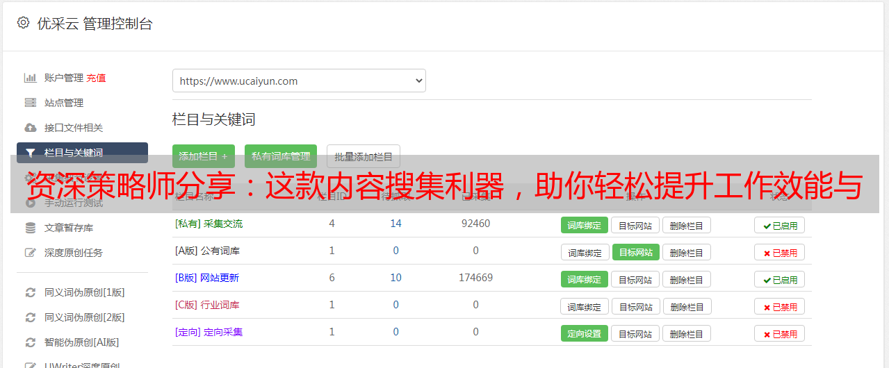Click 目标网站 for 定向采集 row
889x368 pixels.
(x=635, y=333)
